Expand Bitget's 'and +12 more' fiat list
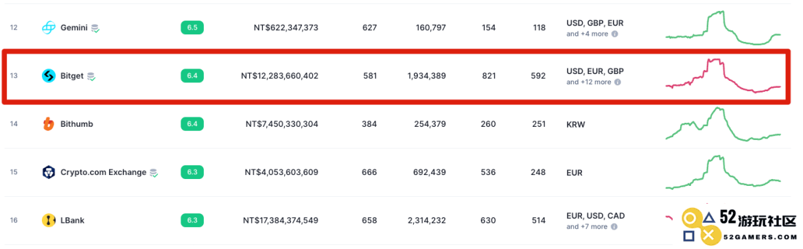Screen dimensions: 803x249 (x=589, y=82)
